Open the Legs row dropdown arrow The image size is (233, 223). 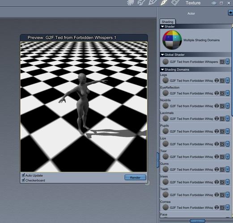click(227, 80)
